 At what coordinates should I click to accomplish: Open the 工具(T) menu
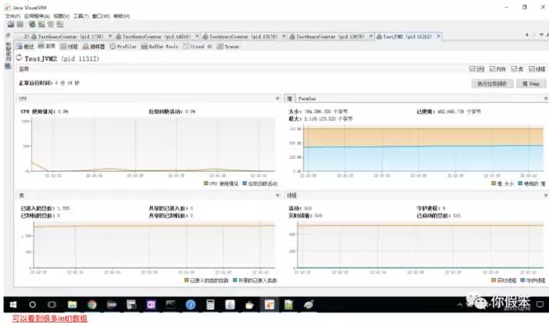(x=81, y=16)
